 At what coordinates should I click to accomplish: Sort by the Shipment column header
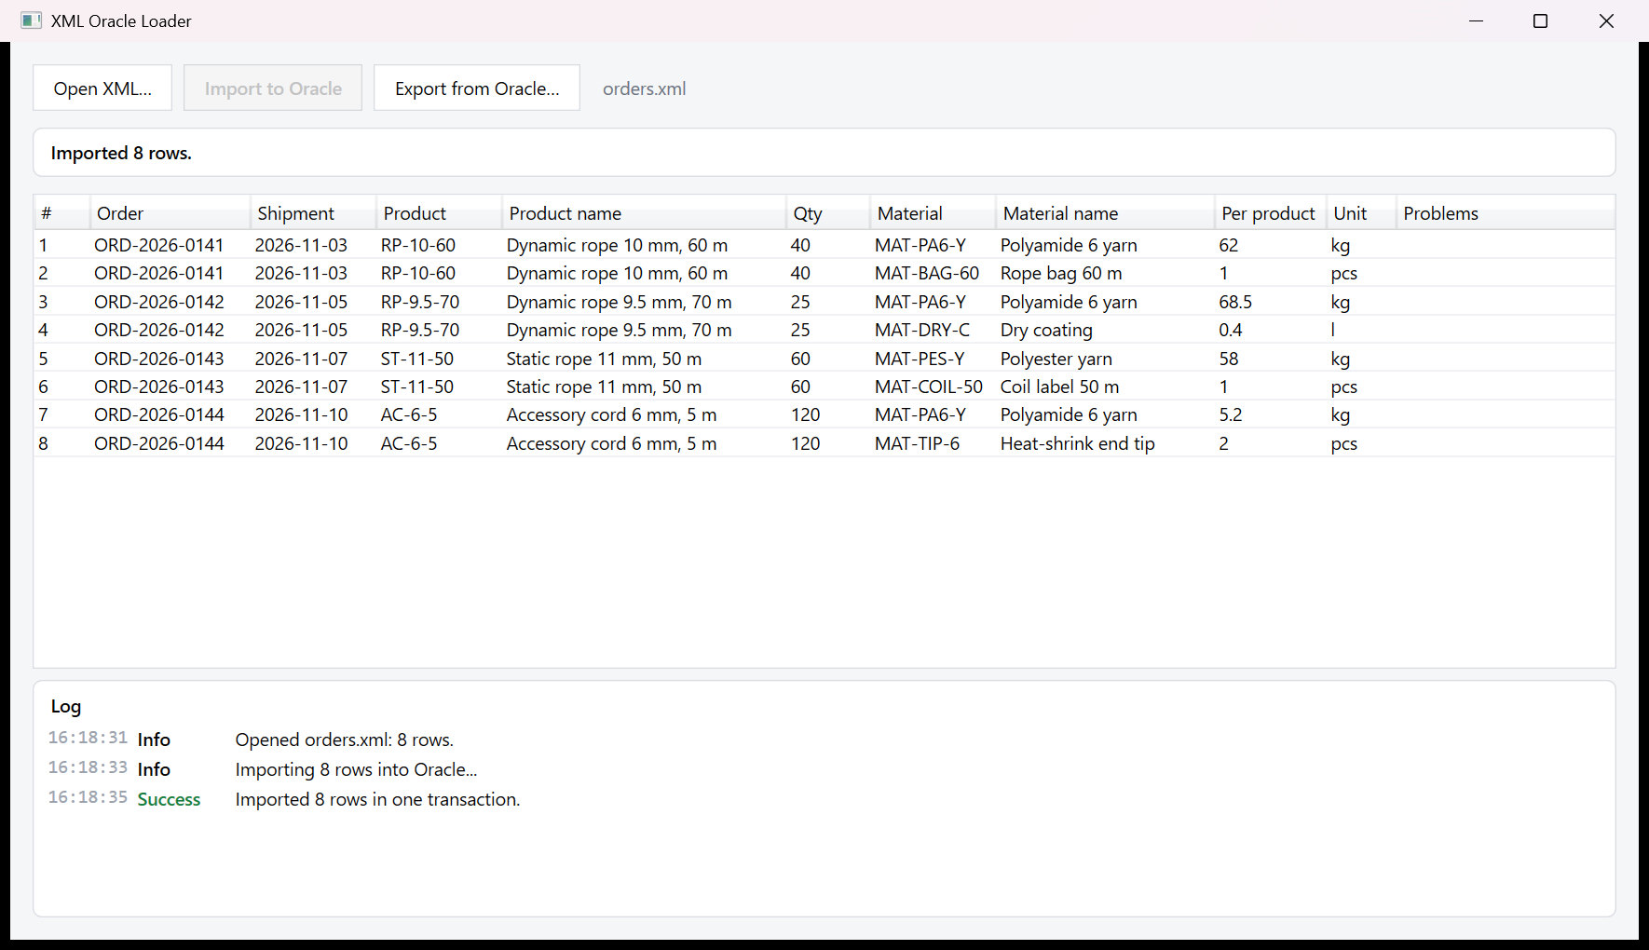[313, 213]
